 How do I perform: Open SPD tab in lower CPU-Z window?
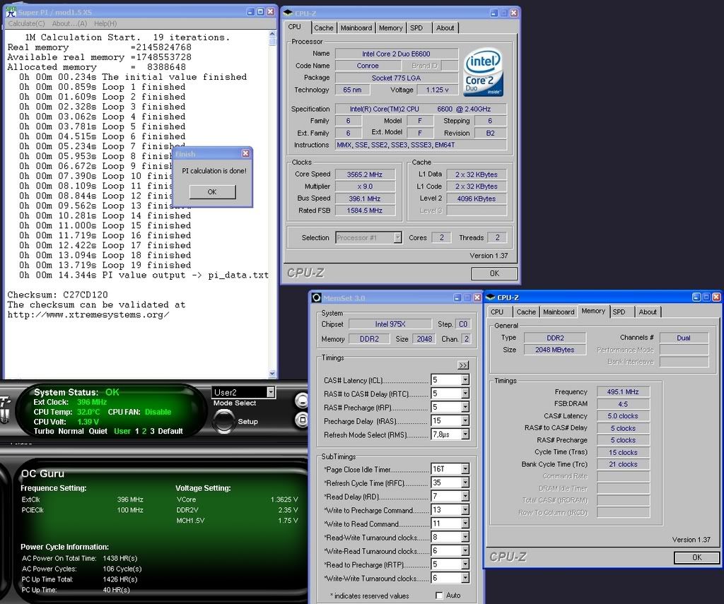(x=619, y=312)
